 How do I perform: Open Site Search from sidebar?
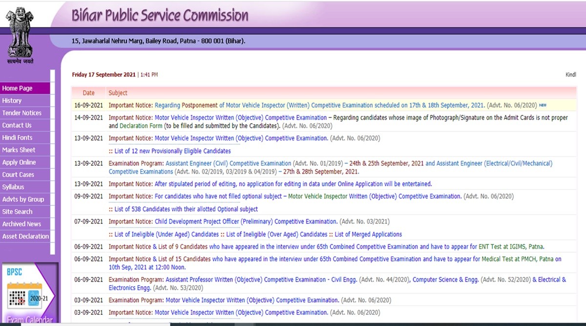click(x=18, y=212)
